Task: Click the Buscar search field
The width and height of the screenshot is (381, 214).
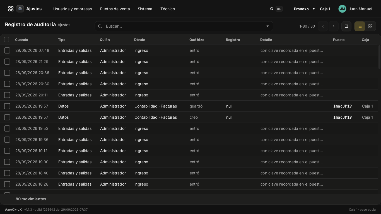Action: tap(184, 26)
